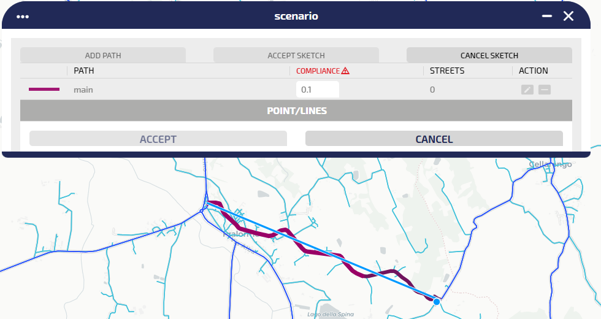Image resolution: width=601 pixels, height=319 pixels.
Task: Click the edit pencil icon for main path
Action: 527,90
